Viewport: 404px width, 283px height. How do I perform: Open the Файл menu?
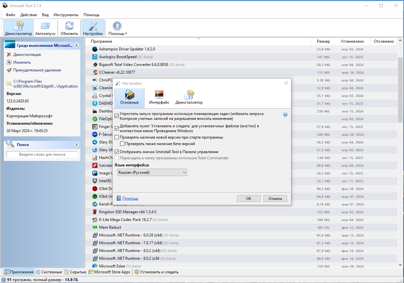pyautogui.click(x=10, y=15)
